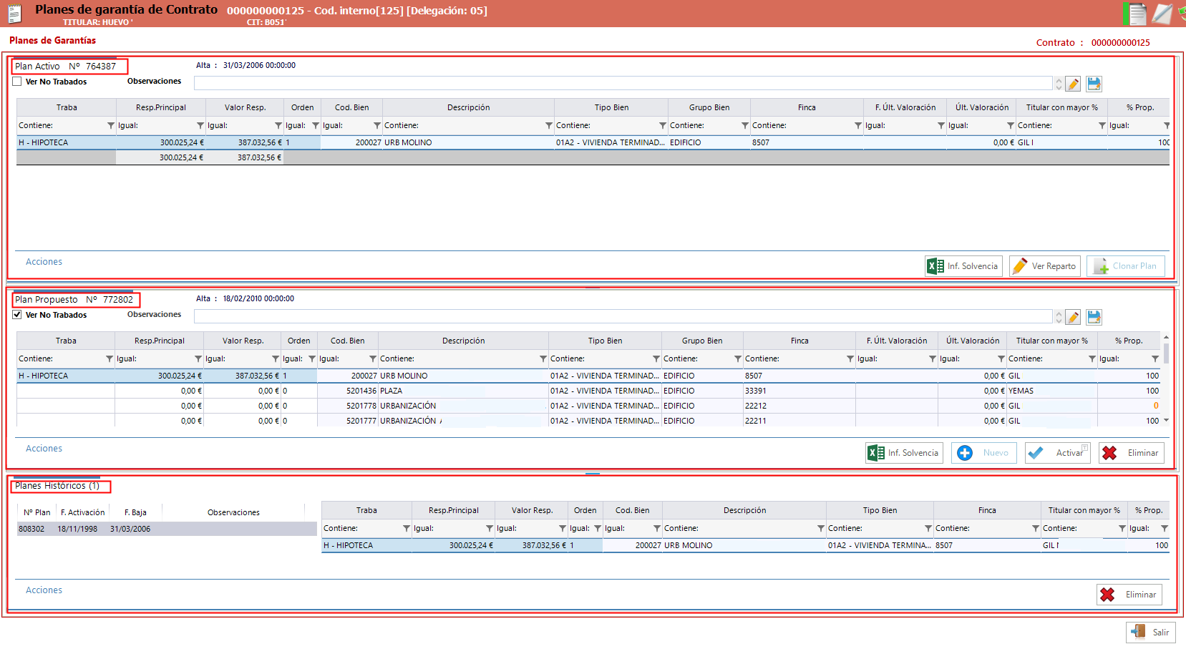This screenshot has width=1186, height=649.
Task: Open Ver Reparto for active plan
Action: pyautogui.click(x=1045, y=266)
